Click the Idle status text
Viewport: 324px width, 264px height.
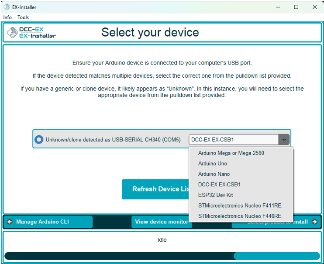pyautogui.click(x=162, y=240)
